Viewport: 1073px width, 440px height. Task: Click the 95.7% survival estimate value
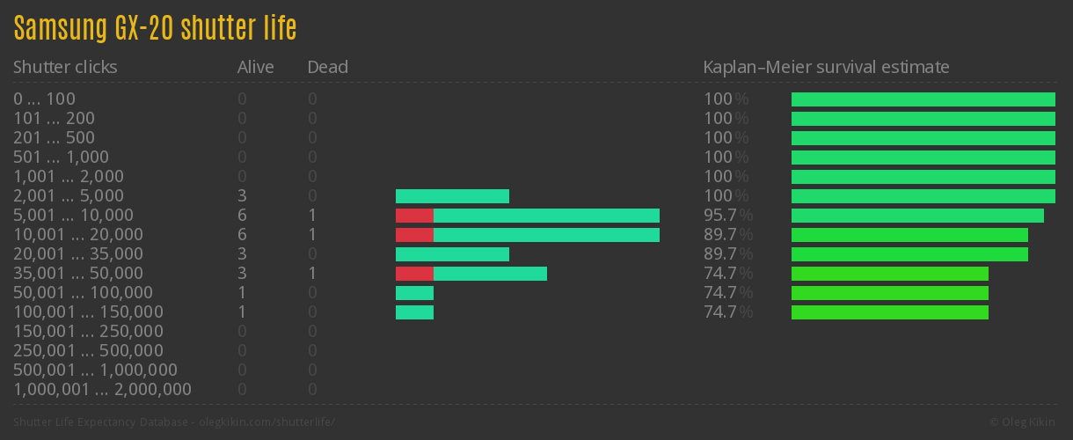(x=727, y=216)
